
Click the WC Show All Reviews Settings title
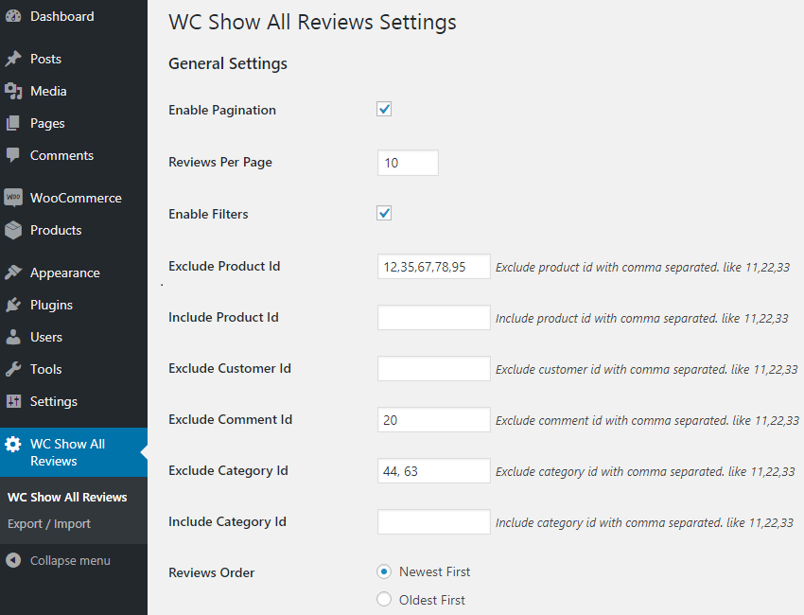coord(312,23)
